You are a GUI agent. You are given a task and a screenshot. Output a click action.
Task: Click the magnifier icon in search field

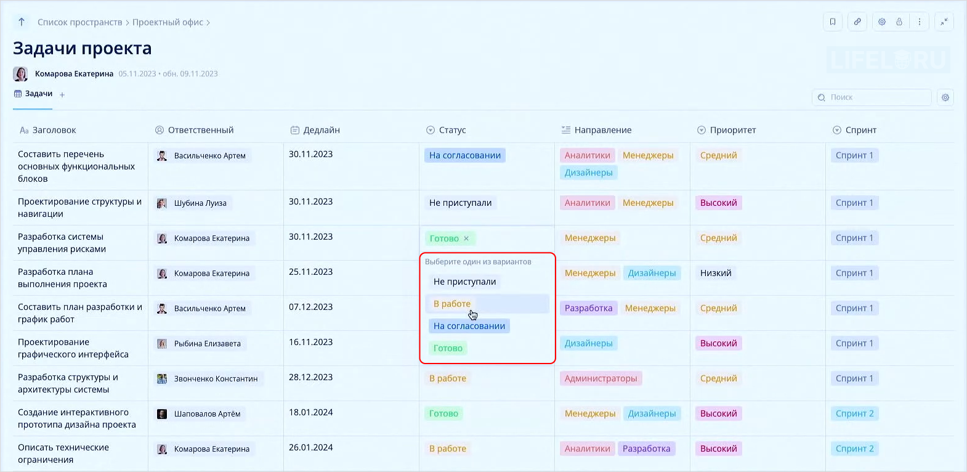click(822, 97)
